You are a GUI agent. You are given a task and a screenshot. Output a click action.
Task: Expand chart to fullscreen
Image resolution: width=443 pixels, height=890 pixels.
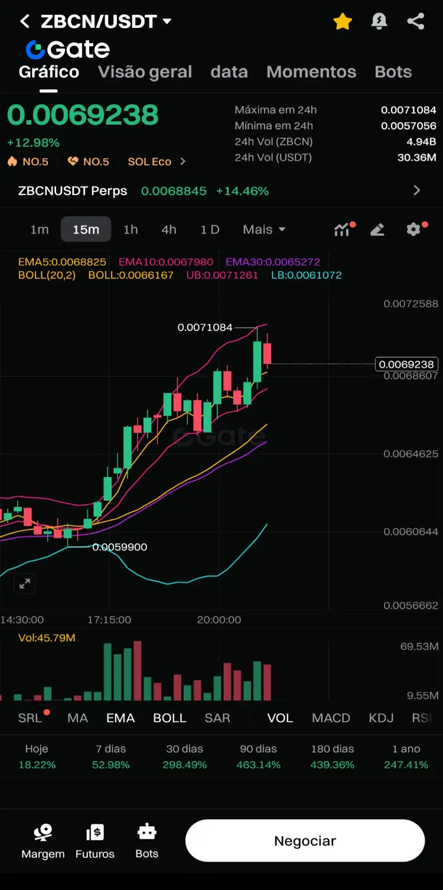[25, 584]
